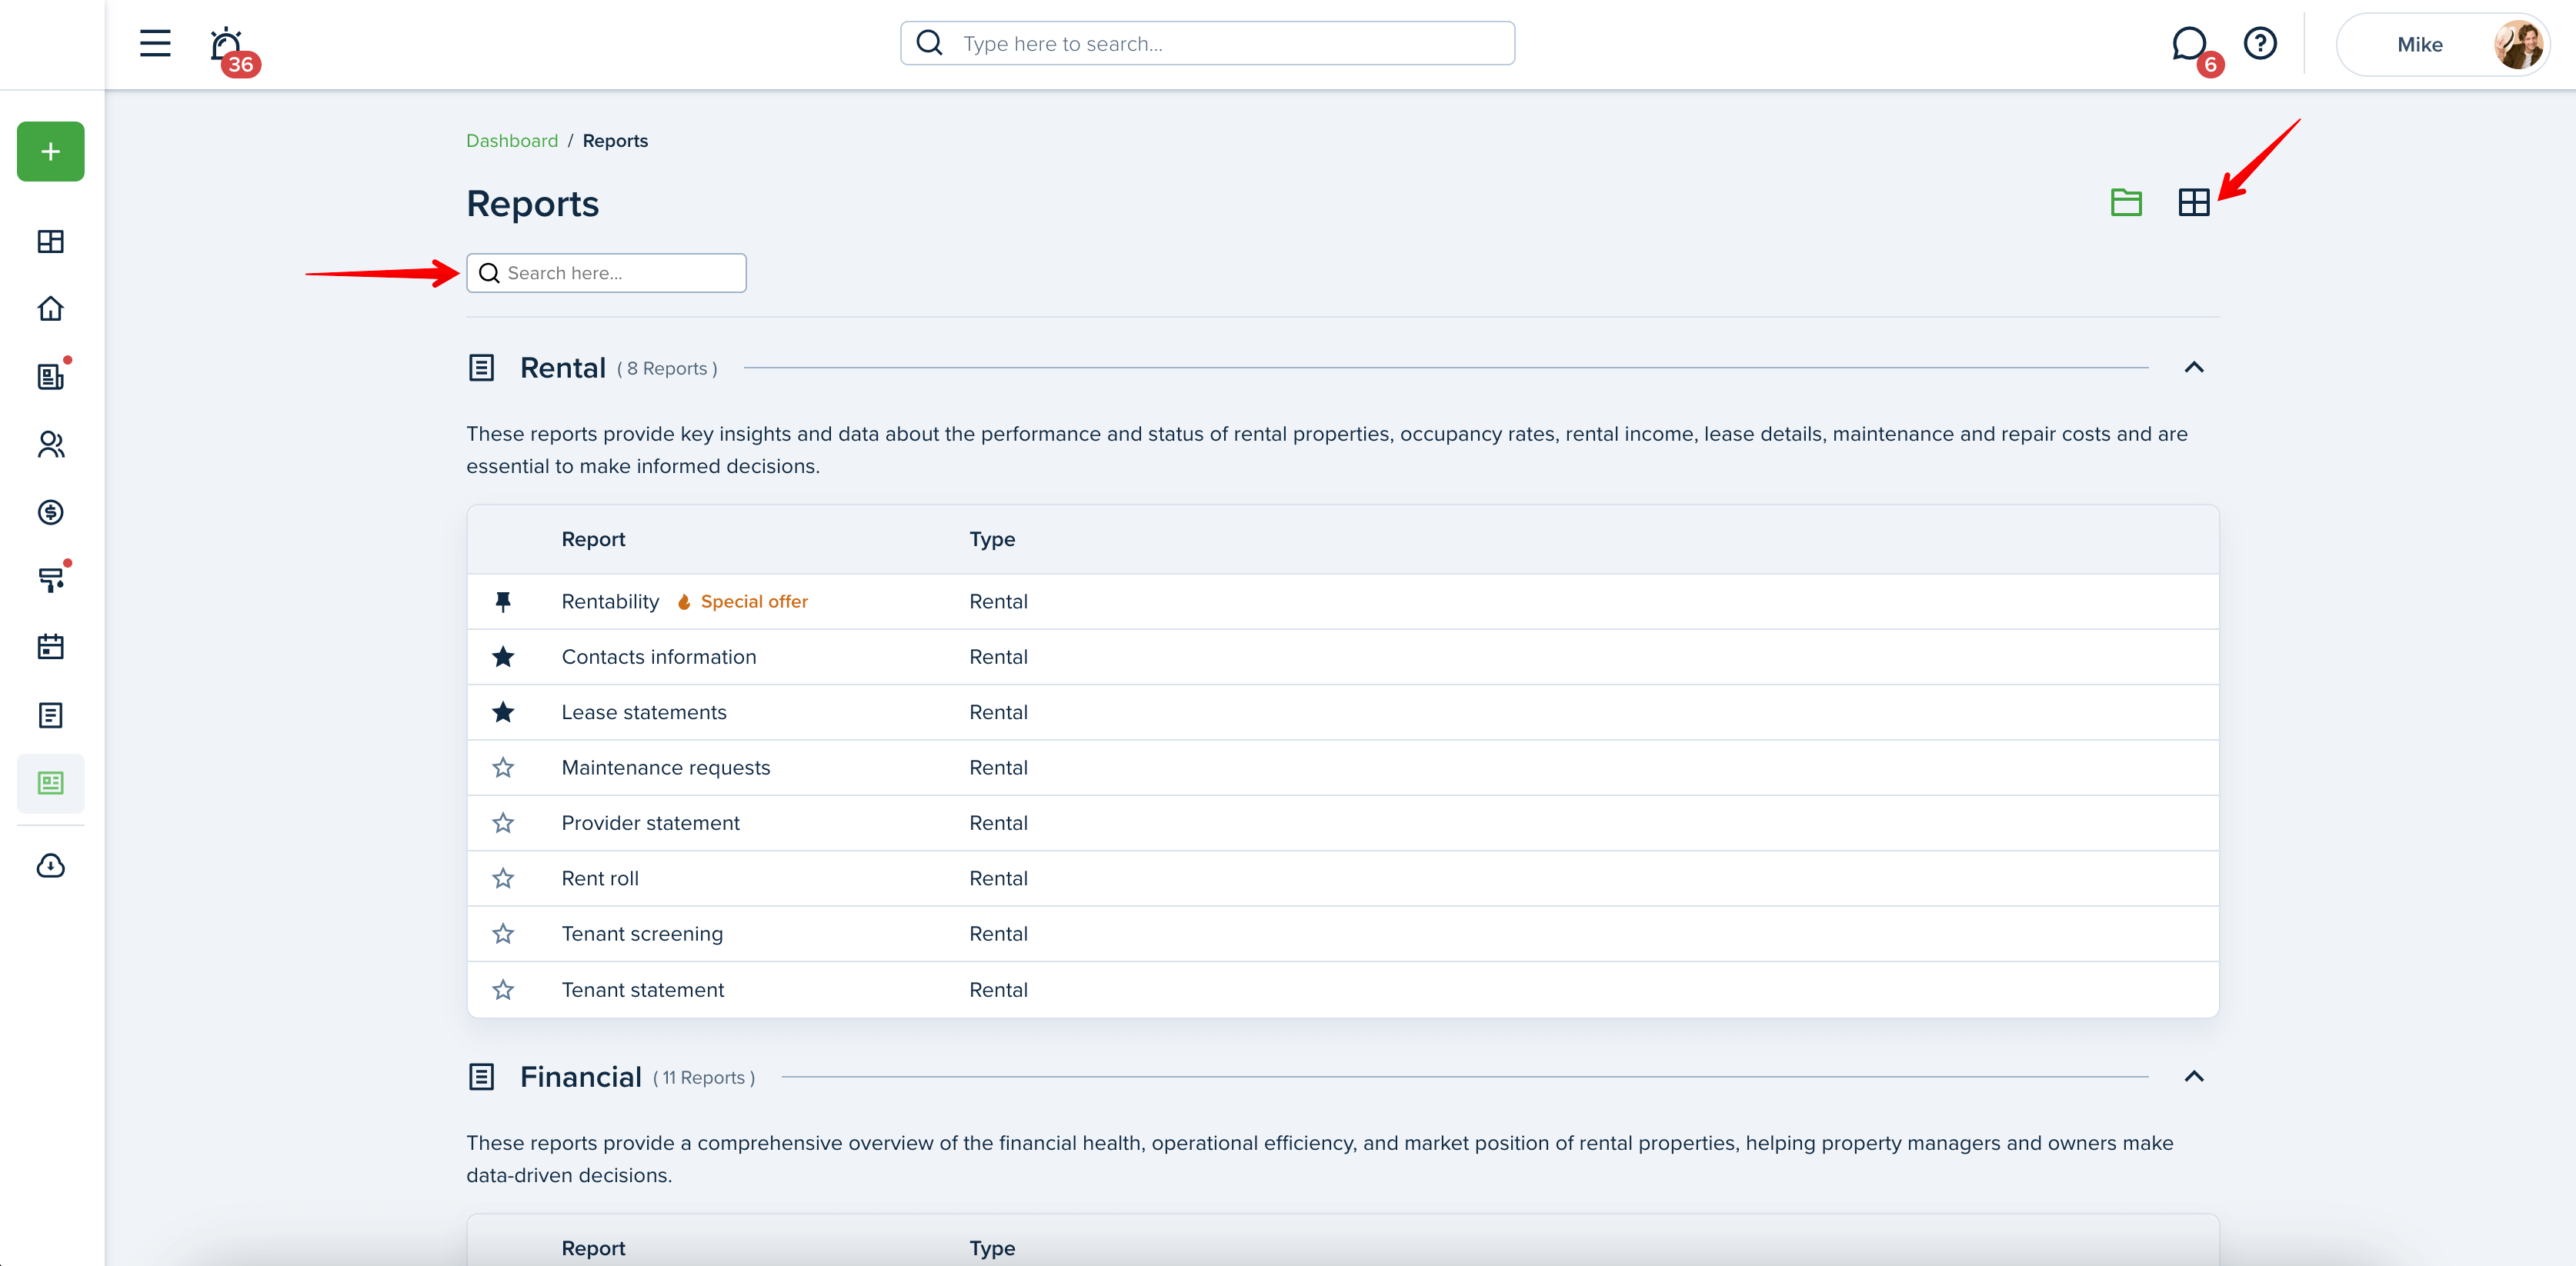Open the Tenant statement report

point(643,990)
